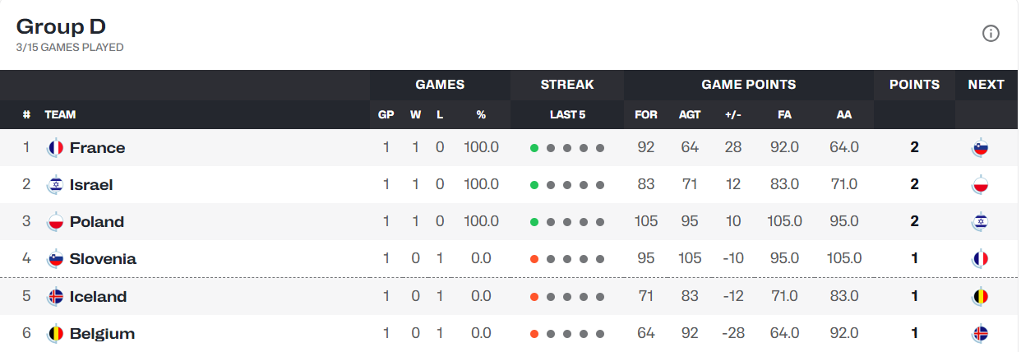Click Iceland's flag icon in team column
The image size is (1021, 352).
coord(55,297)
